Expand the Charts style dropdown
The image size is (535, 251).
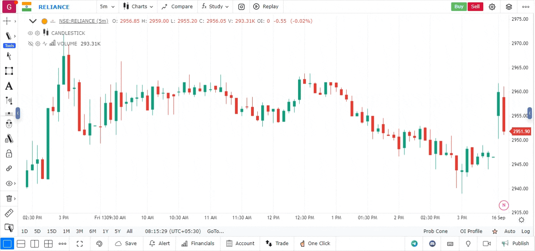[138, 7]
